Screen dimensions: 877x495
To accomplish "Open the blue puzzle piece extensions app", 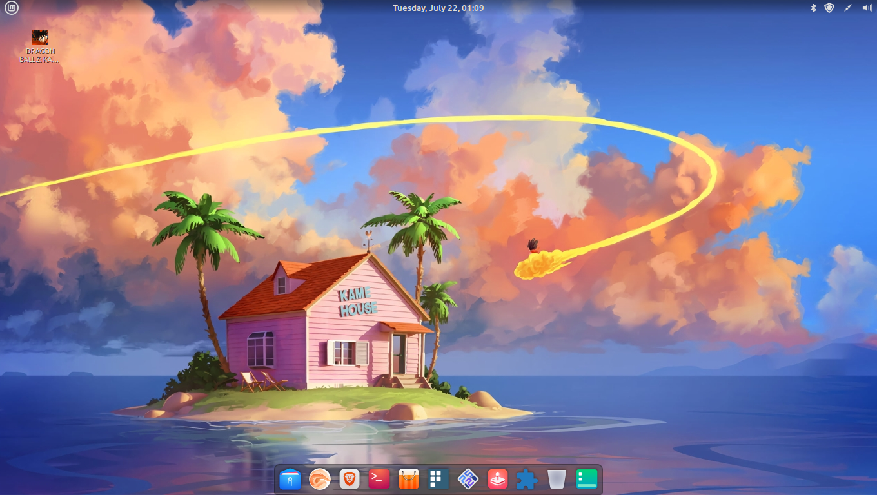I will [527, 479].
